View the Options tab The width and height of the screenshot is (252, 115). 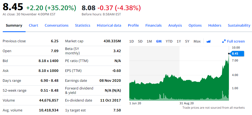click(x=195, y=25)
